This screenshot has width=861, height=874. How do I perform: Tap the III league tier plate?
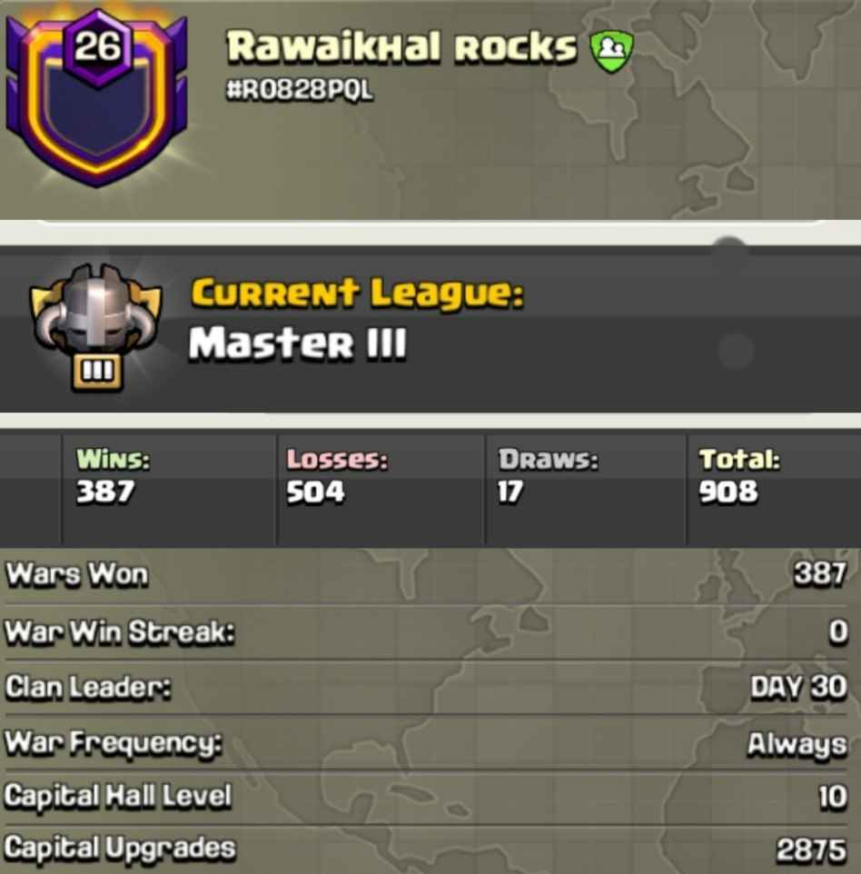pos(97,371)
